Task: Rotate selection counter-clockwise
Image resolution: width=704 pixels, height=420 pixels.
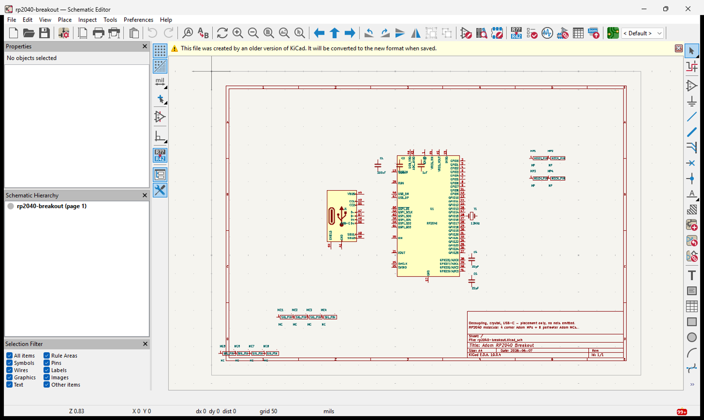Action: (x=369, y=33)
